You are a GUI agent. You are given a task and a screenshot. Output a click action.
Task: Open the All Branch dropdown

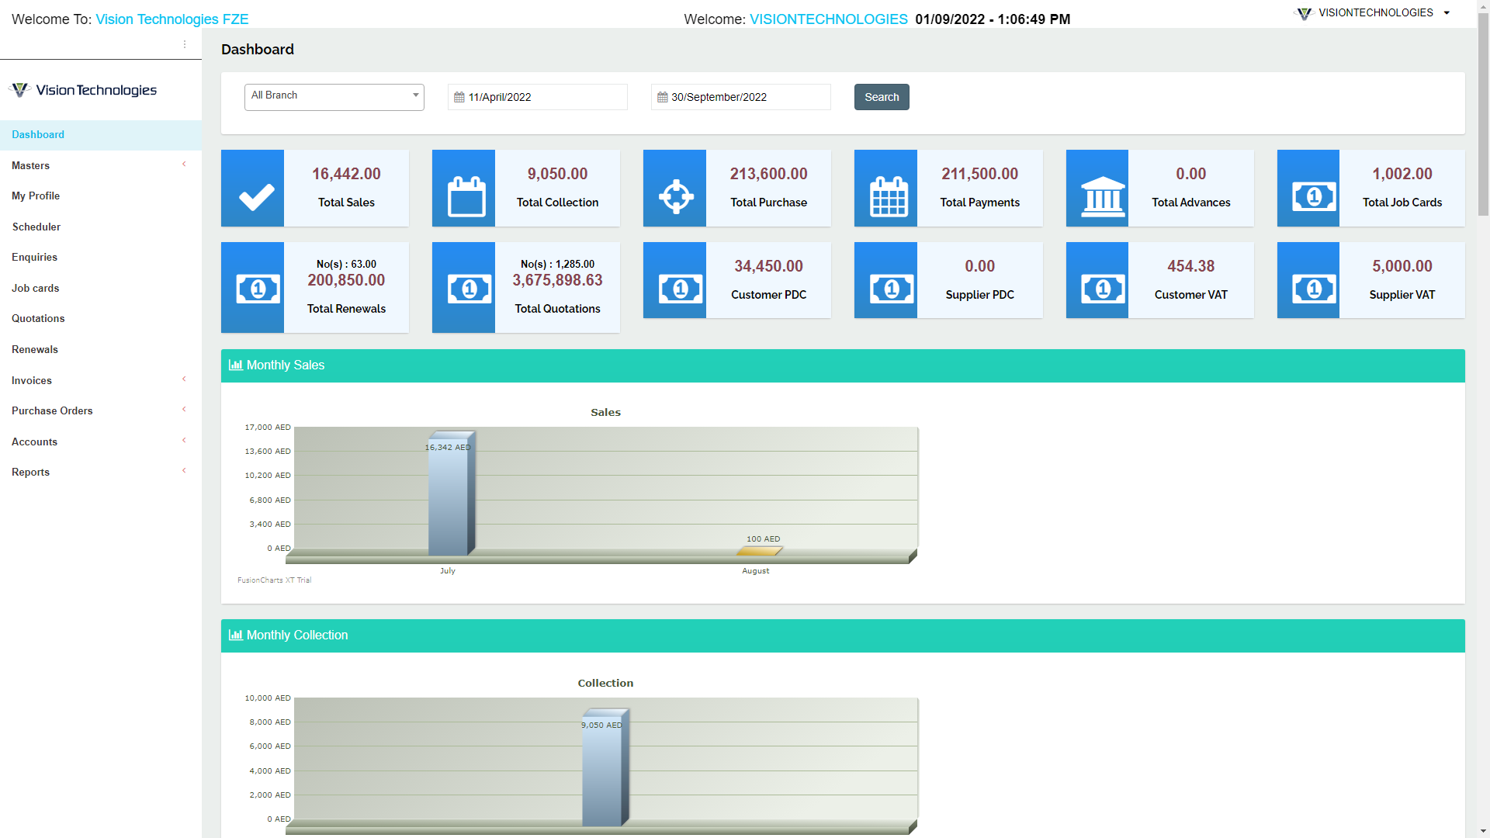tap(334, 95)
